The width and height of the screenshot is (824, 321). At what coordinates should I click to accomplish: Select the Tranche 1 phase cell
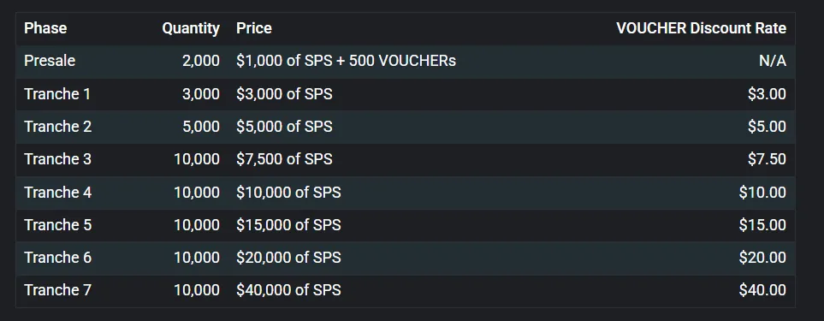(x=57, y=94)
